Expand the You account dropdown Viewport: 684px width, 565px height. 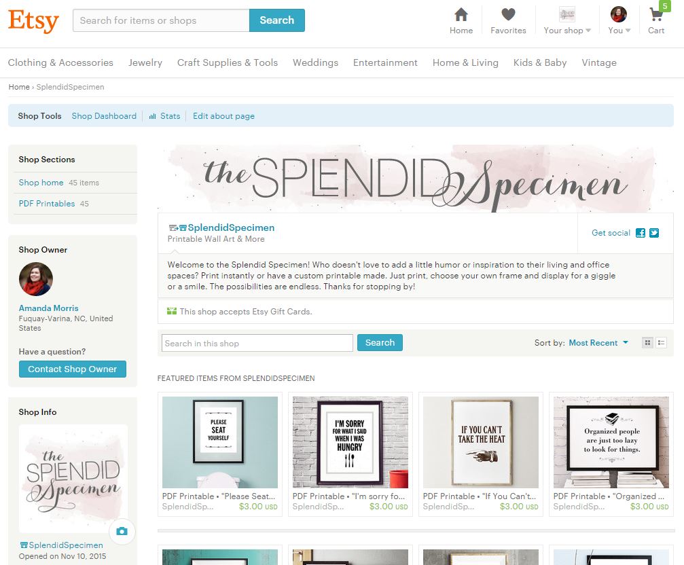(619, 20)
